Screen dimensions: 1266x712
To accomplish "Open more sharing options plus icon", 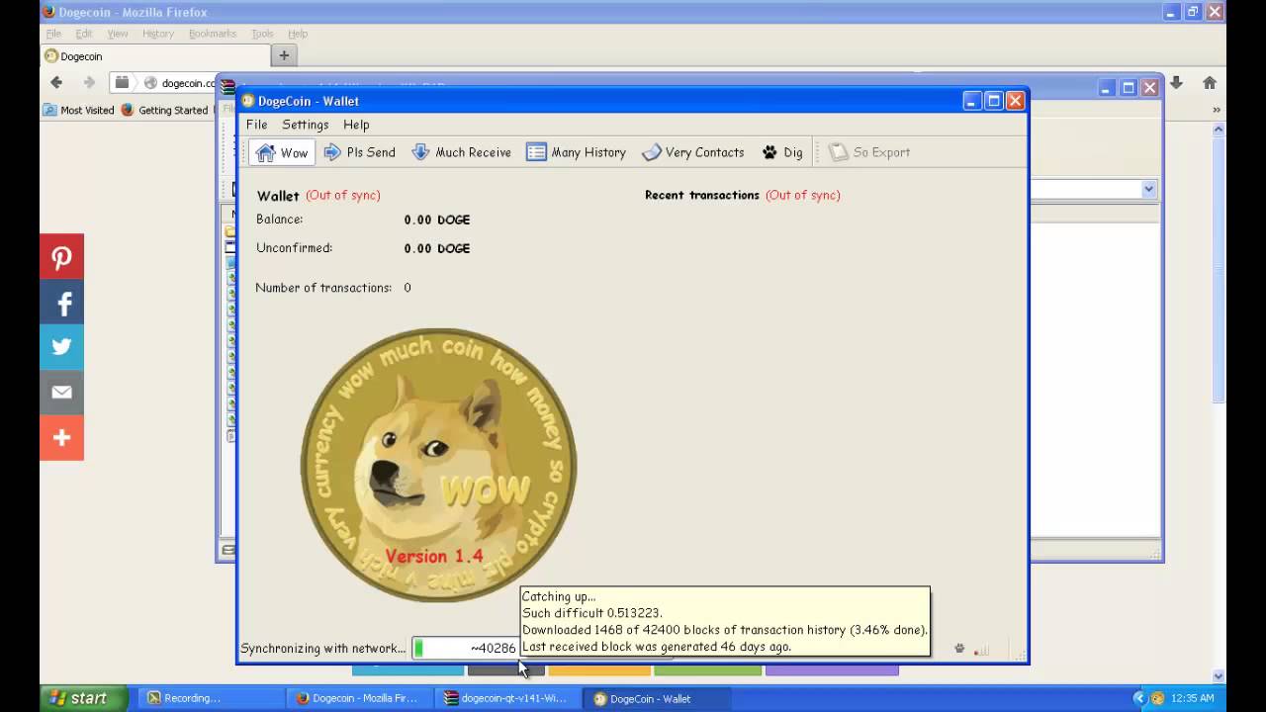I will (x=61, y=438).
